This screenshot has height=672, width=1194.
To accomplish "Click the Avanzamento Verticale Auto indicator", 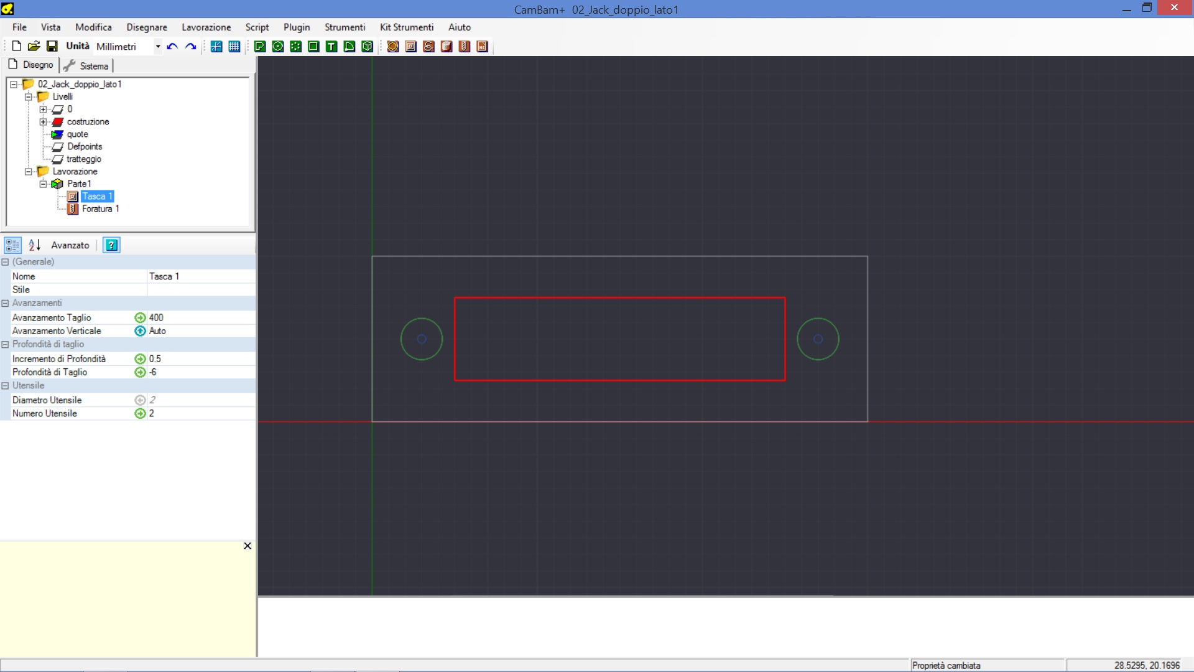I will coord(140,331).
